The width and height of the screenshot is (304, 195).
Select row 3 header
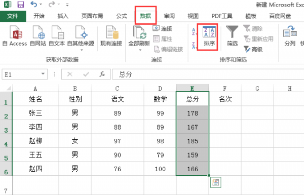[x=6, y=127]
